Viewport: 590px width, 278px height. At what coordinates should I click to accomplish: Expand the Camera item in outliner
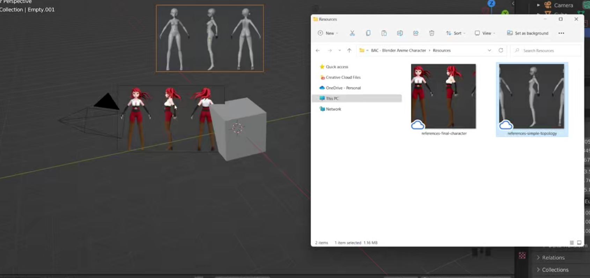538,5
